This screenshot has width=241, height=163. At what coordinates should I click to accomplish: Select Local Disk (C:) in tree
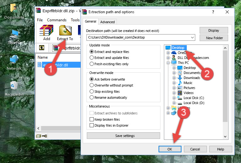point(194,98)
